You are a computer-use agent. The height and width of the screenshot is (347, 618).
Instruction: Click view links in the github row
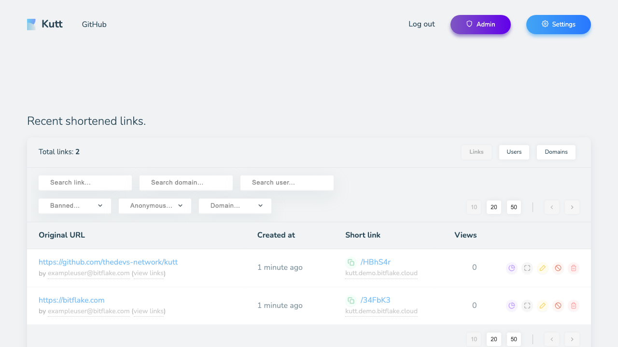pyautogui.click(x=149, y=273)
